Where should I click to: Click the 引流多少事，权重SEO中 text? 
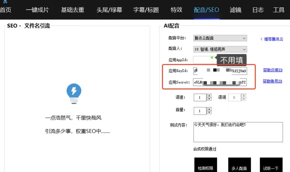(x=77, y=131)
